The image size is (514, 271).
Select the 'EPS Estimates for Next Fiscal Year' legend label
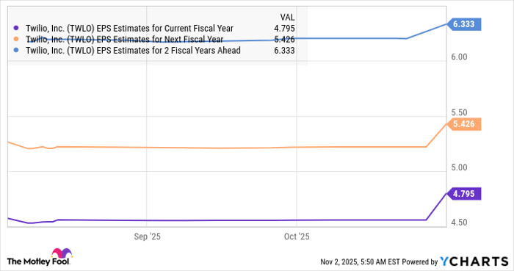tap(125, 40)
